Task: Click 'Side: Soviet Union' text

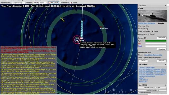Action: (144, 26)
